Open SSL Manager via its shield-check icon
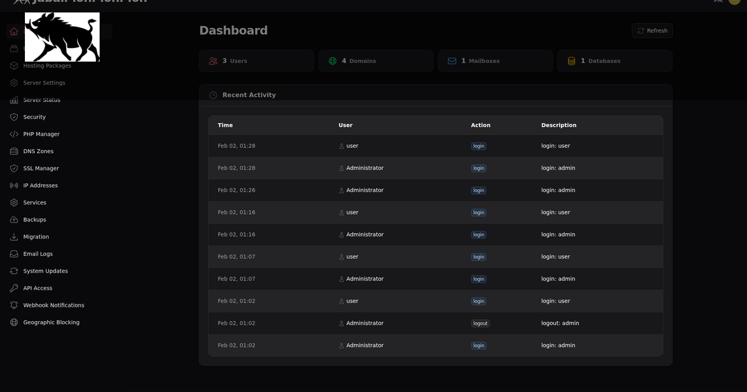Image resolution: width=747 pixels, height=392 pixels. (x=14, y=168)
